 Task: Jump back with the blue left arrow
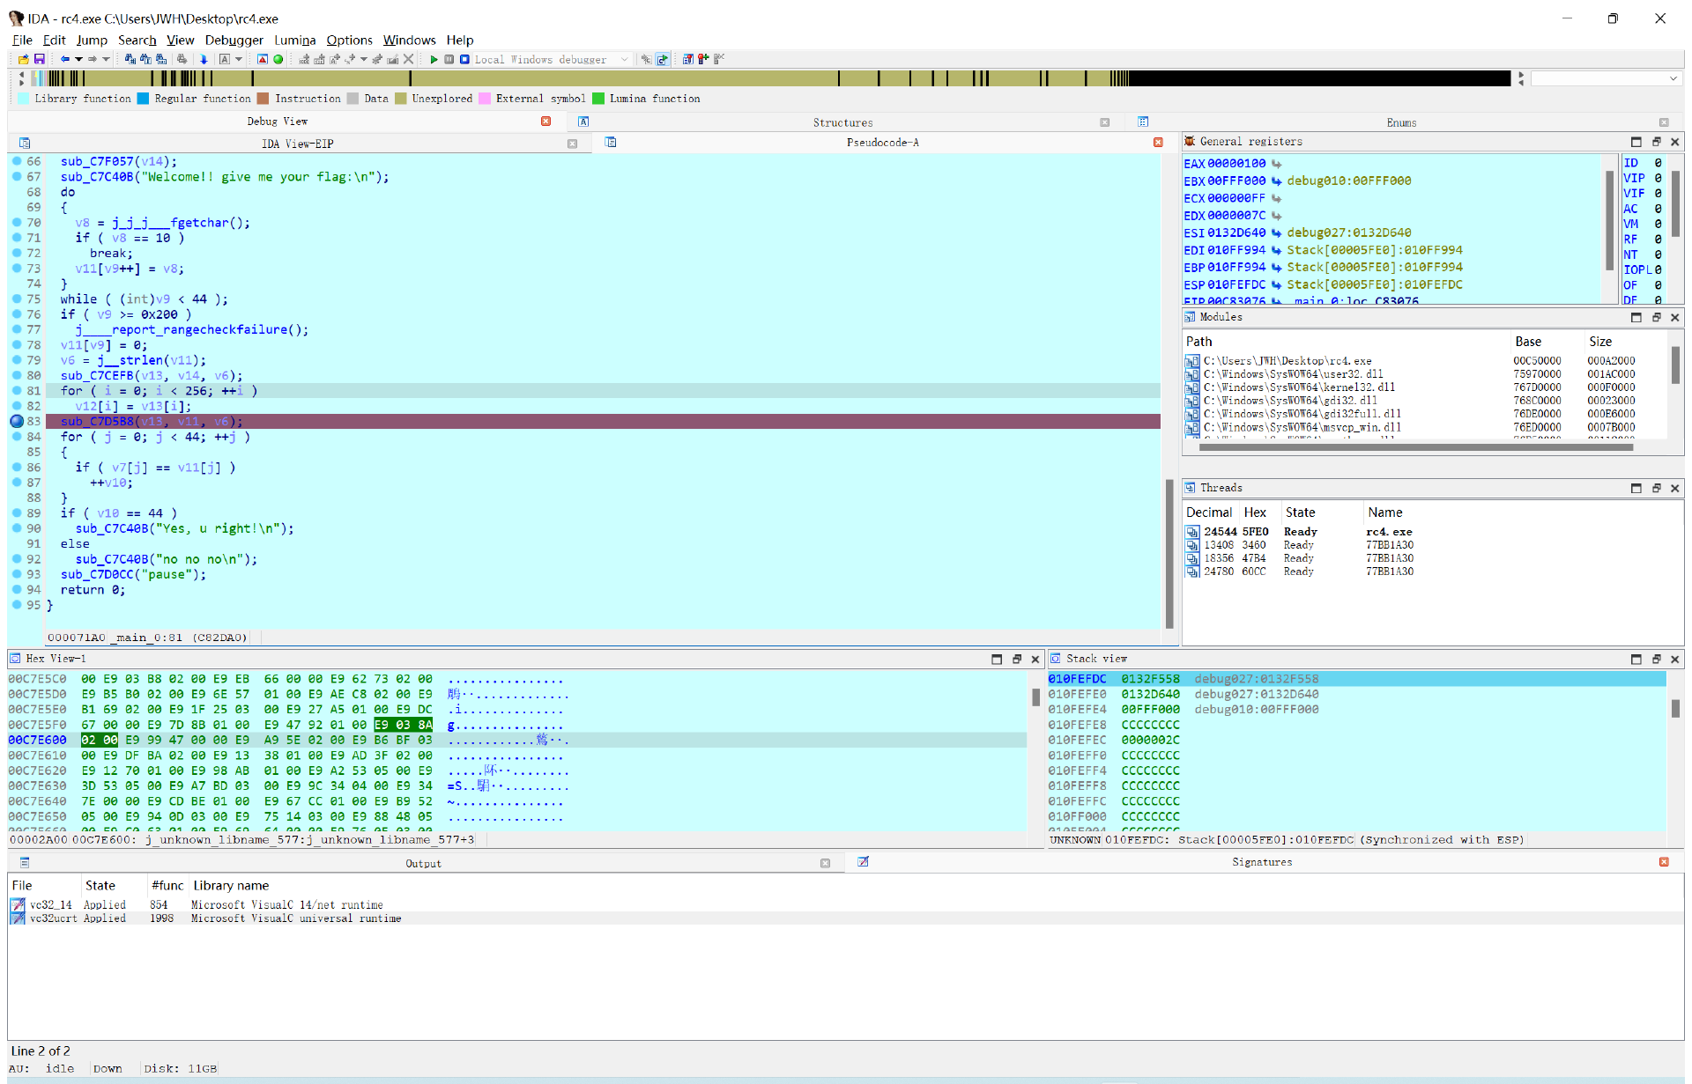click(64, 59)
